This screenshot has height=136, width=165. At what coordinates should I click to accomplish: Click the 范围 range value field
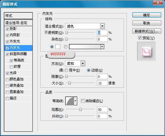click(102, 110)
